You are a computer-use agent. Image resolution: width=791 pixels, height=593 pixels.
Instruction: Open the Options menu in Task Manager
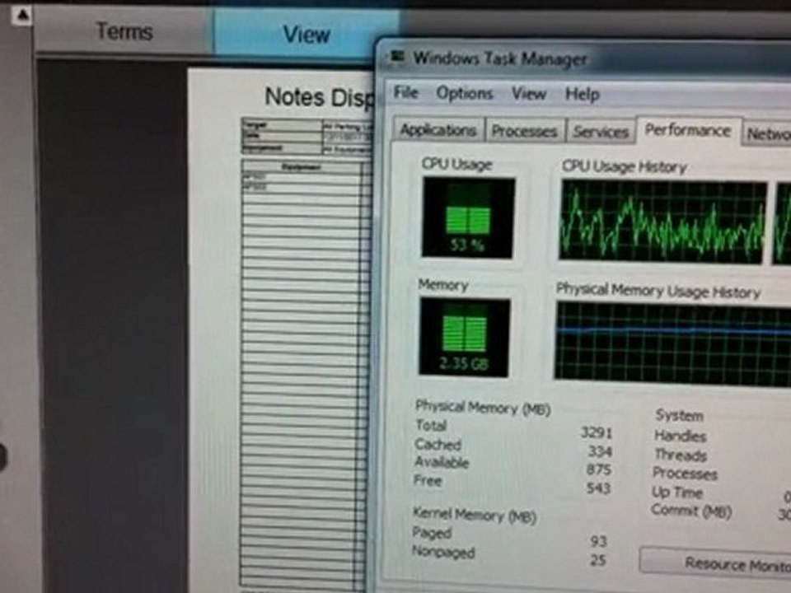(x=464, y=93)
